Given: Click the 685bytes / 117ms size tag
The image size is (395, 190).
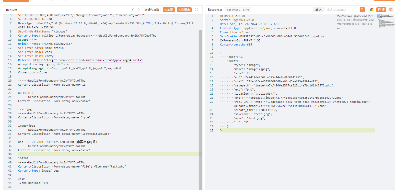Looking at the screenshot, I should 238,10.
